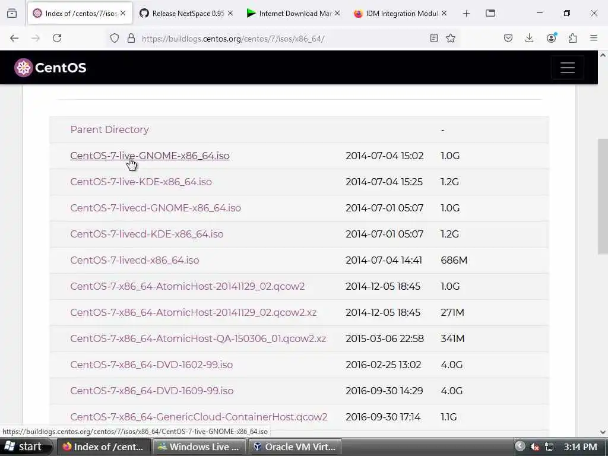Open the Windows start menu
Viewport: 608px width, 456px height.
tap(25, 446)
